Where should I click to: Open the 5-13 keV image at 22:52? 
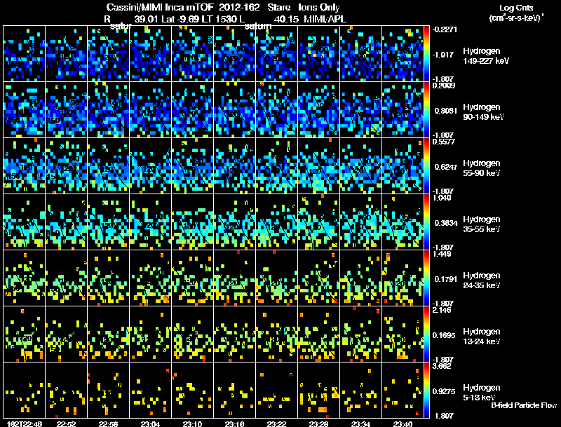(x=66, y=390)
